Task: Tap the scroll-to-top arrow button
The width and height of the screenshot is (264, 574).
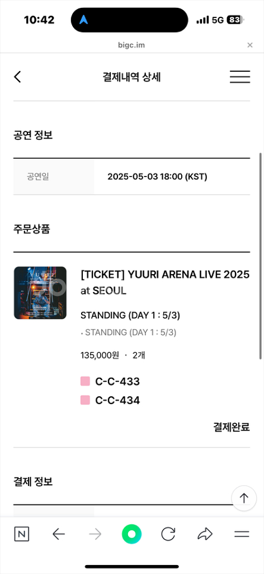Action: [x=244, y=498]
